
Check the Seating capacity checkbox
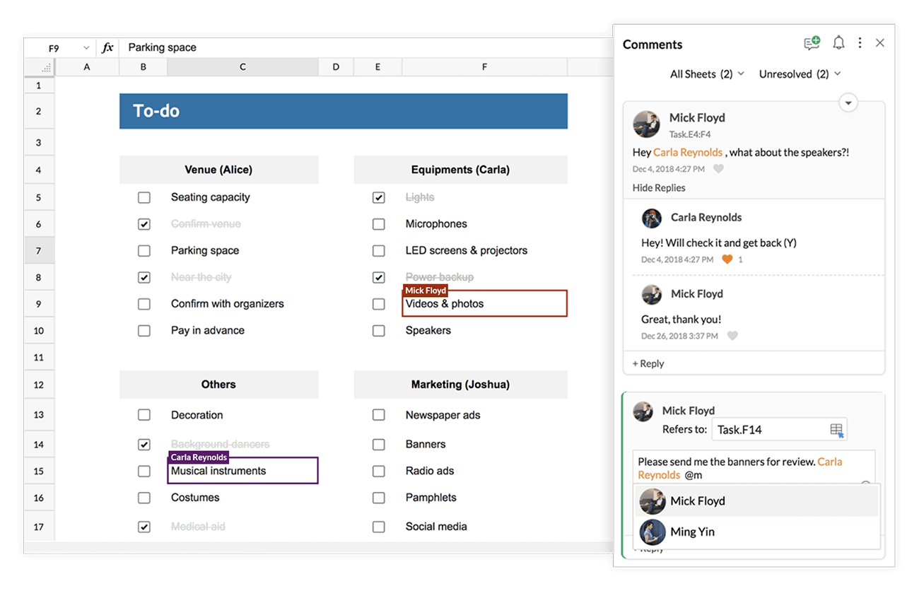144,197
